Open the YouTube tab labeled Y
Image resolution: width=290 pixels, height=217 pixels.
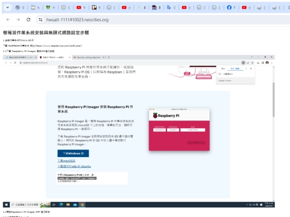(x=81, y=8)
